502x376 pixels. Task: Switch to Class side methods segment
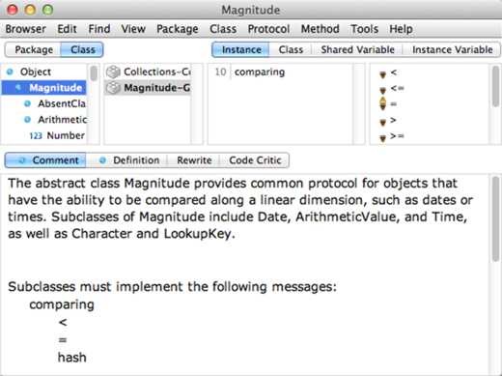pos(291,50)
